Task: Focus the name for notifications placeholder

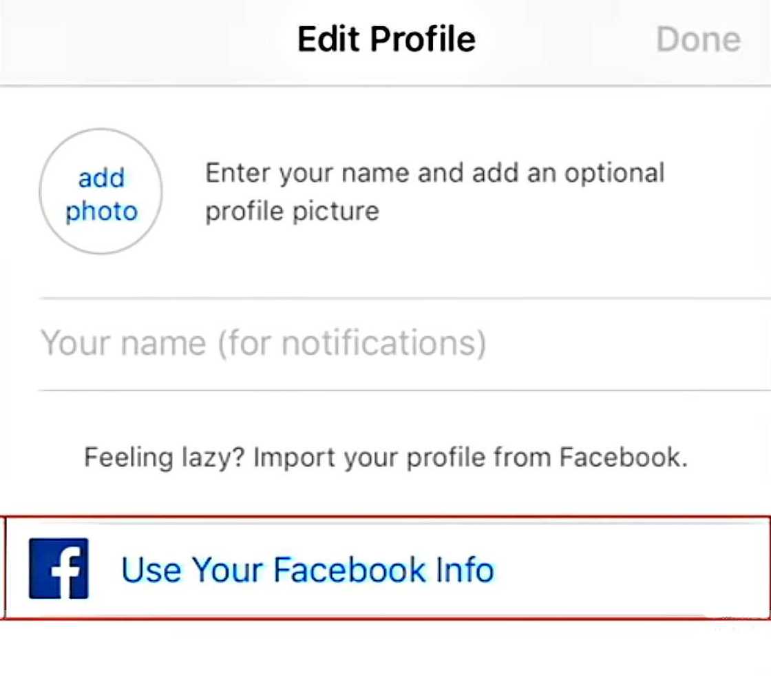Action: 263,343
